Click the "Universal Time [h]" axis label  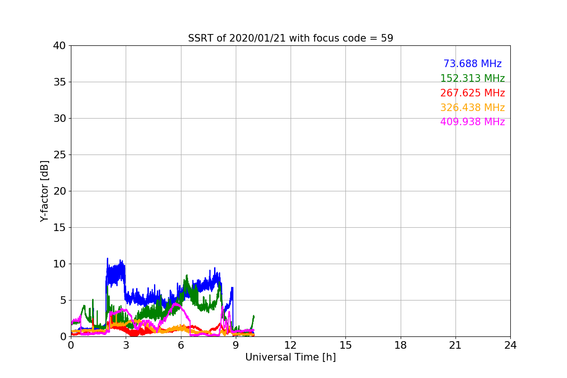291,358
